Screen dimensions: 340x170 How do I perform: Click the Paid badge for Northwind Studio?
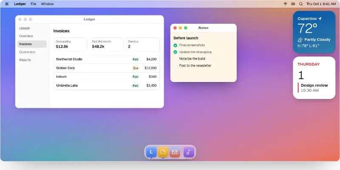(136, 59)
